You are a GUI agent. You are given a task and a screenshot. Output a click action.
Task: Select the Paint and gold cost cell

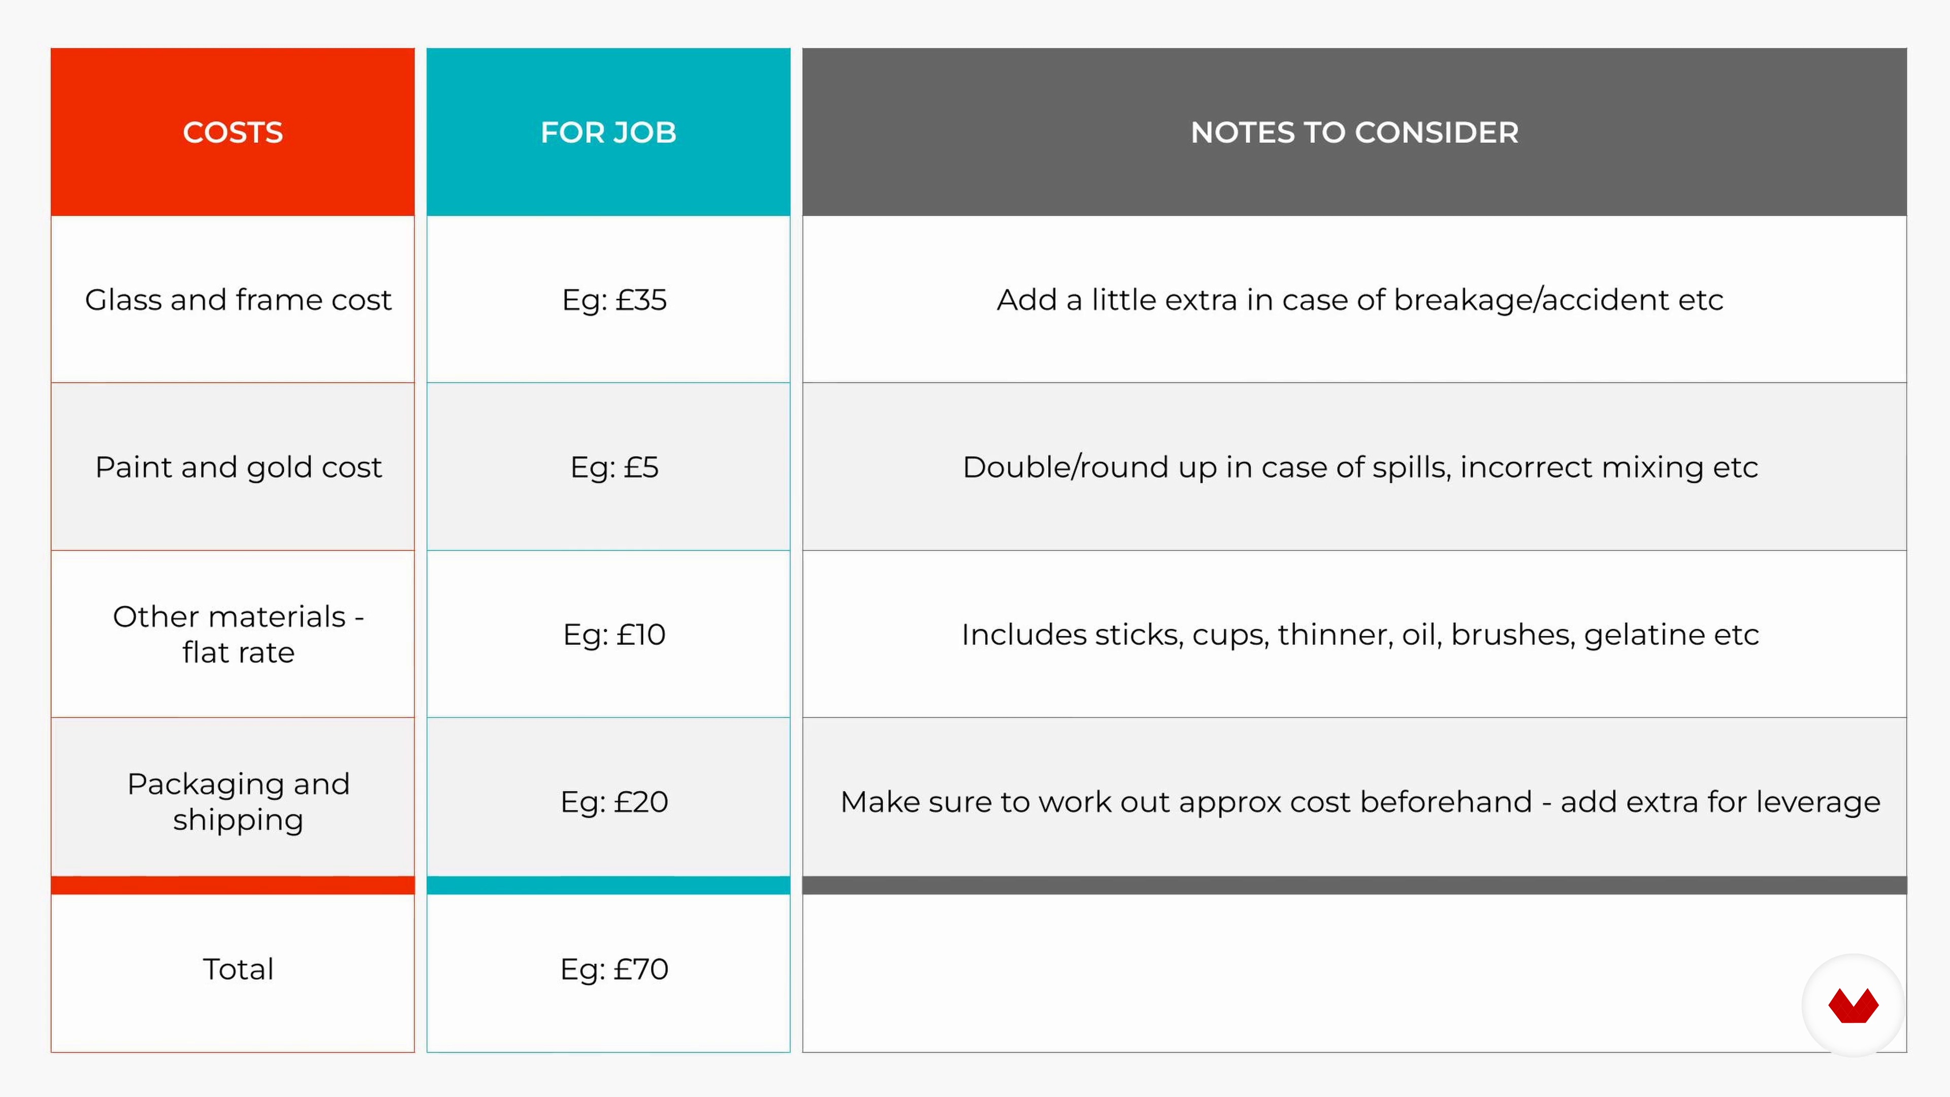[238, 467]
